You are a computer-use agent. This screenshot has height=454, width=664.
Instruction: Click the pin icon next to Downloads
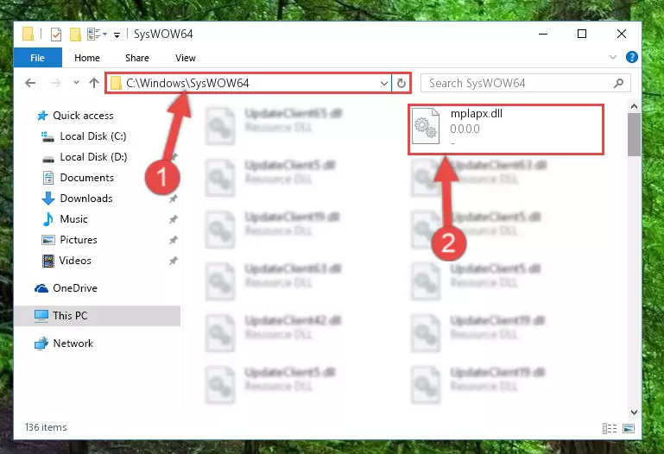pyautogui.click(x=174, y=199)
